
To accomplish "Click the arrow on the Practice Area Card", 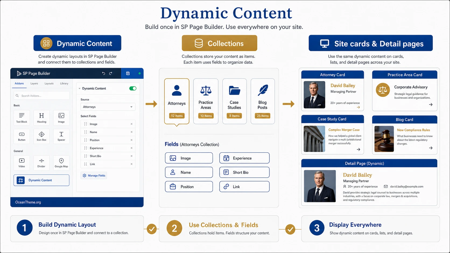I will [x=431, y=105].
